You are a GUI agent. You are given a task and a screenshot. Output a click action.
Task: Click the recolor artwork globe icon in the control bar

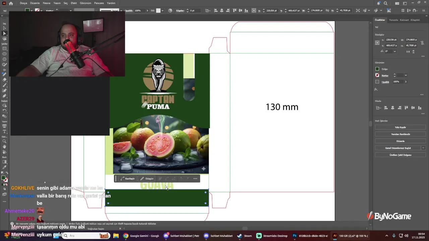pos(170,10)
